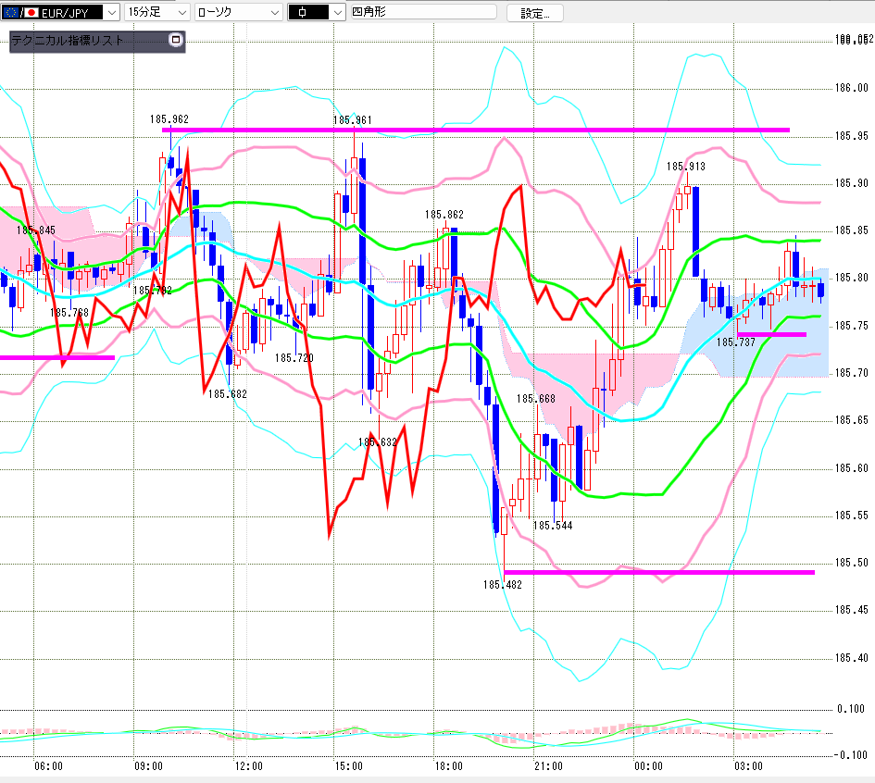The width and height of the screenshot is (875, 783).
Task: Click the 0.100 oscillator scale label
Action: coord(850,709)
